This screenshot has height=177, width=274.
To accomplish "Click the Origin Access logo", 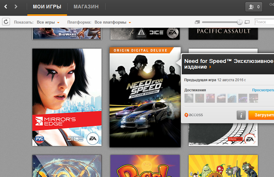I will click(194, 115).
